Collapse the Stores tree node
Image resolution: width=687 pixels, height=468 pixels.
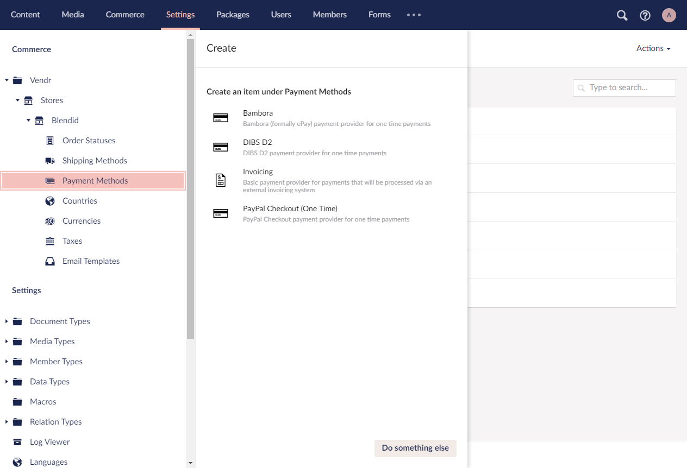pos(17,100)
